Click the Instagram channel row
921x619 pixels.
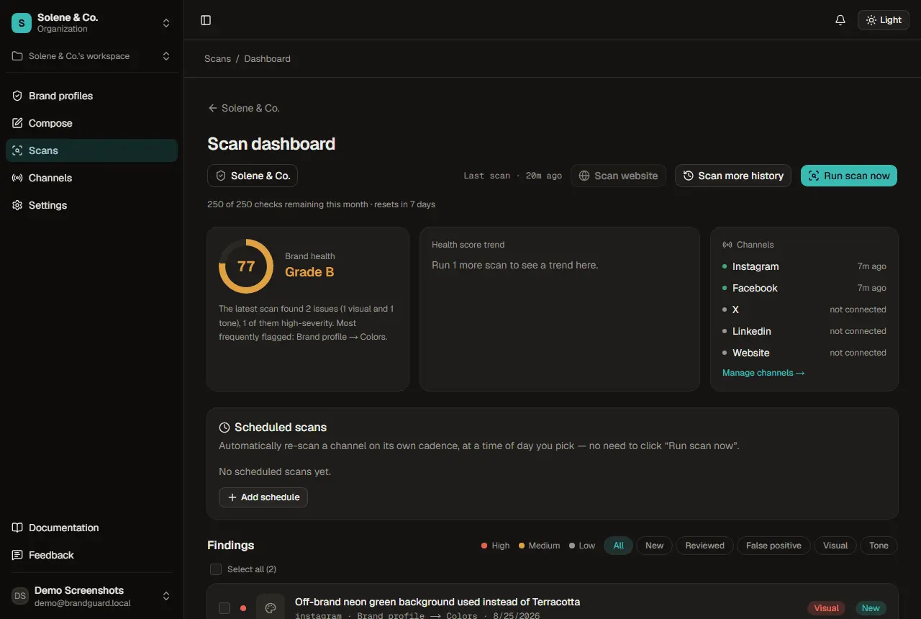click(x=804, y=266)
